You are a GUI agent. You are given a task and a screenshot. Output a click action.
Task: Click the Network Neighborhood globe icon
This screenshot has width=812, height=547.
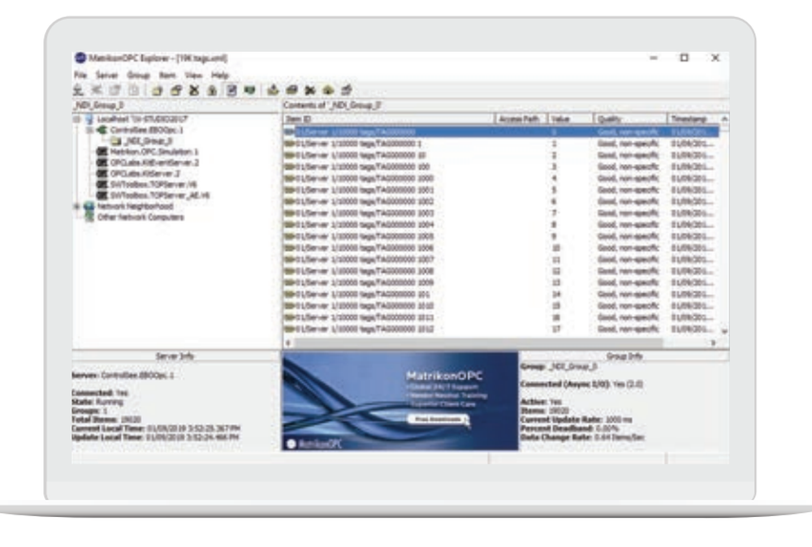click(89, 206)
